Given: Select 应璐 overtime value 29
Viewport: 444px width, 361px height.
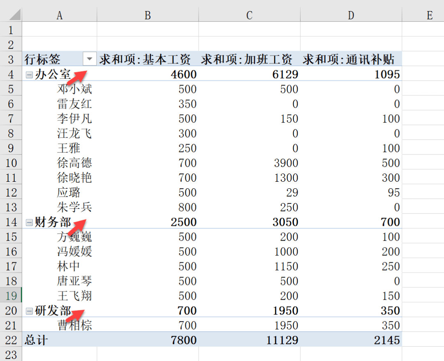Looking at the screenshot, I should 250,192.
